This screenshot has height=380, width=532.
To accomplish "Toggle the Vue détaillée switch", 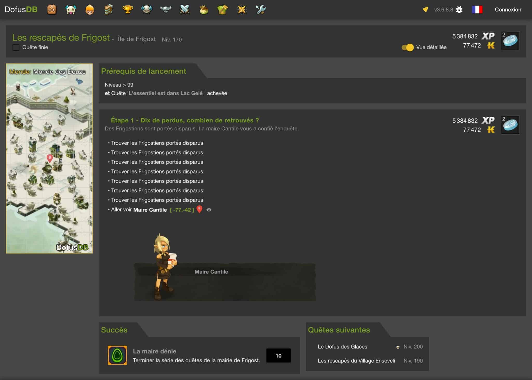I will 408,47.
